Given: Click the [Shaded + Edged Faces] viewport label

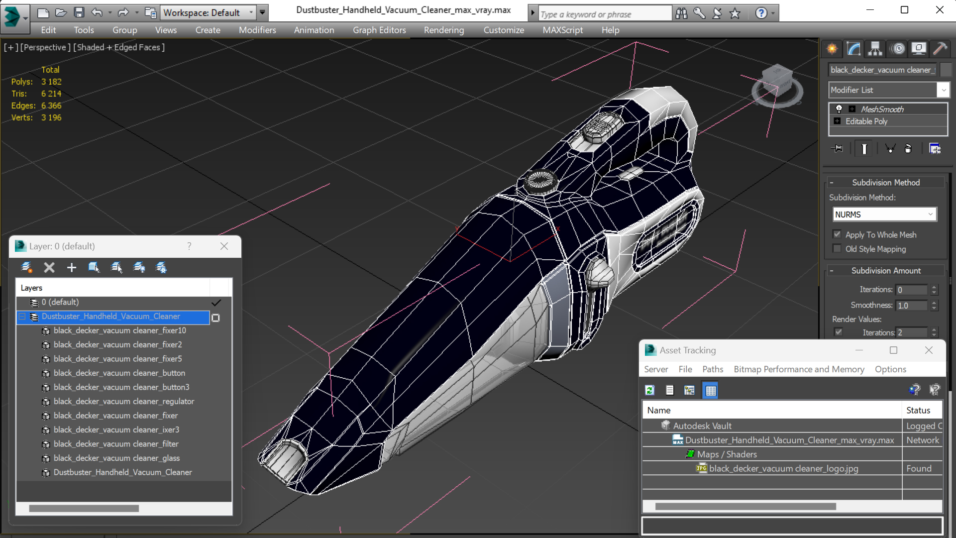Looking at the screenshot, I should click(119, 47).
